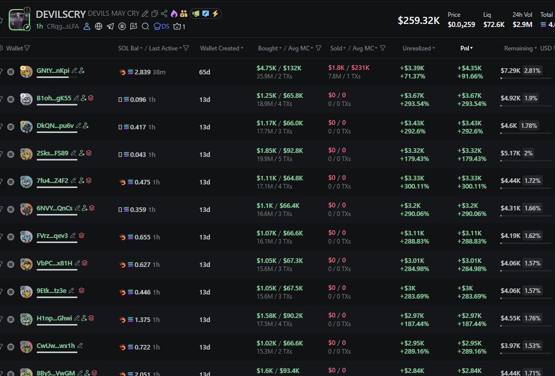Click the pencil edit icon beside token name
555x376 pixels.
[146, 14]
